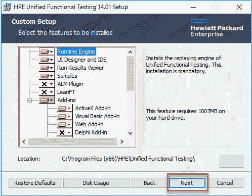This screenshot has width=252, height=196.
Task: Click the setup installer icon in title bar
Action: pos(7,7)
